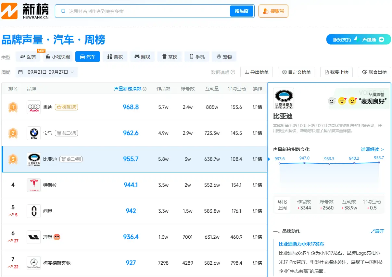The image size is (392, 277).
Task: Open the date range dropdown 09月21日-09月27日
Action: [46, 72]
